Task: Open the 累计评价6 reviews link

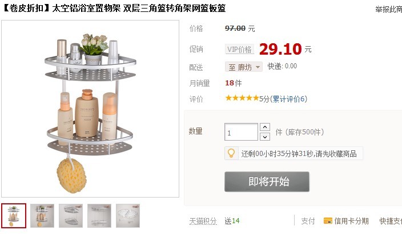Action: click(x=288, y=99)
